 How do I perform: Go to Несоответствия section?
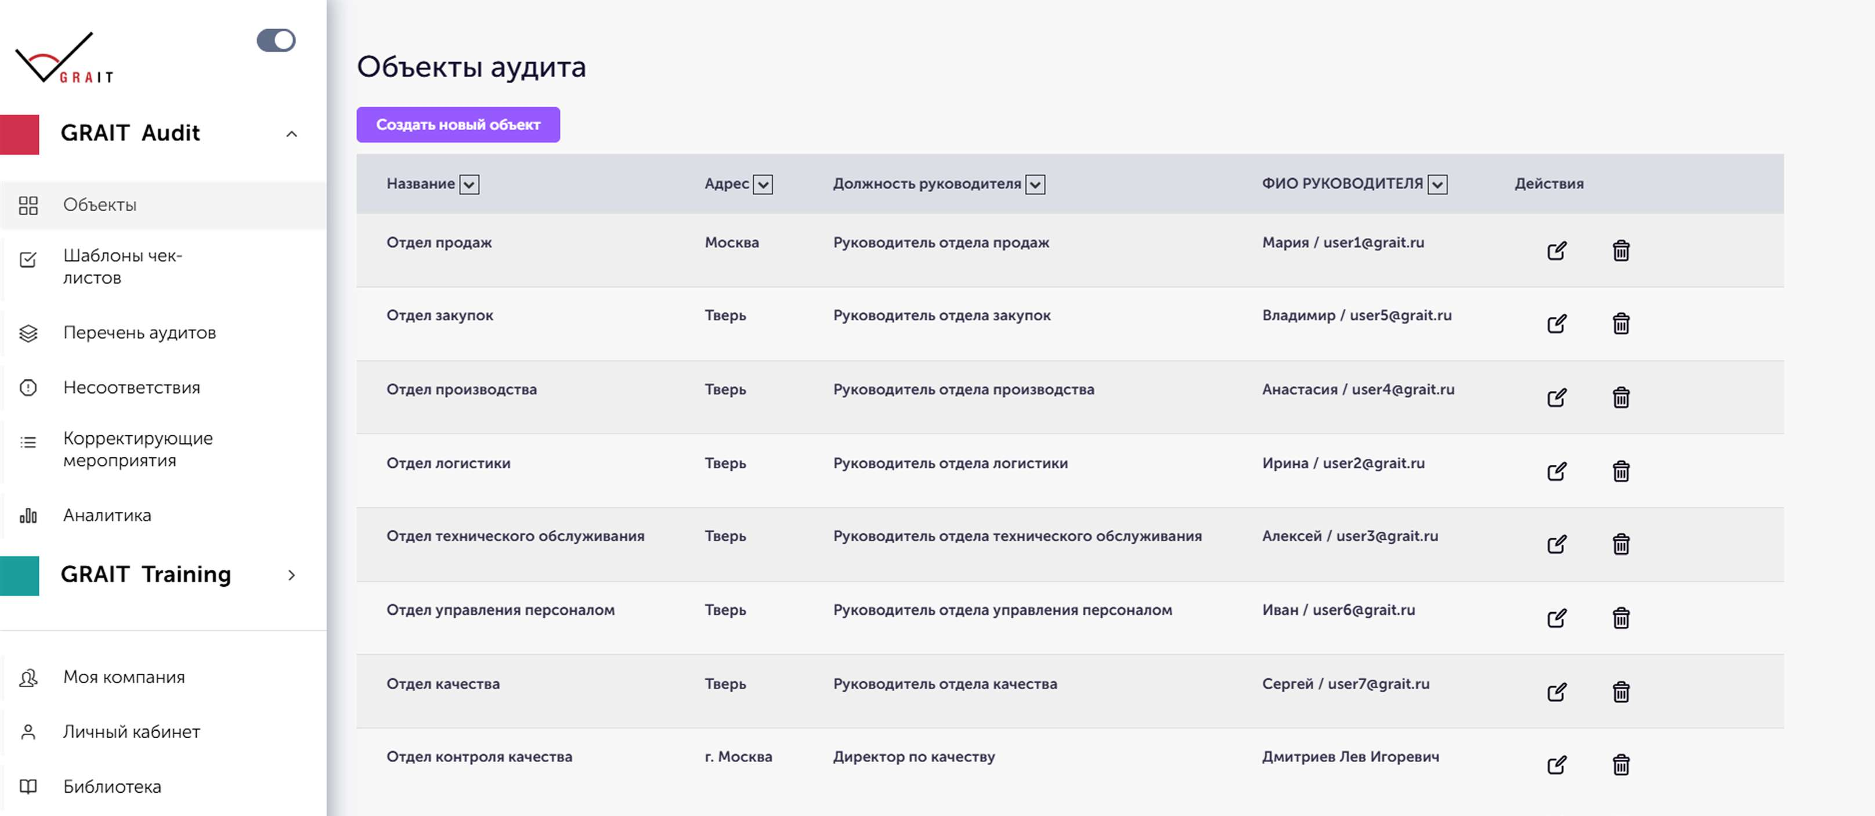click(131, 388)
